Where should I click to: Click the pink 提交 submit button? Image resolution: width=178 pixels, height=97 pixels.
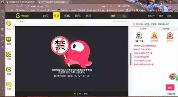(x=170, y=87)
